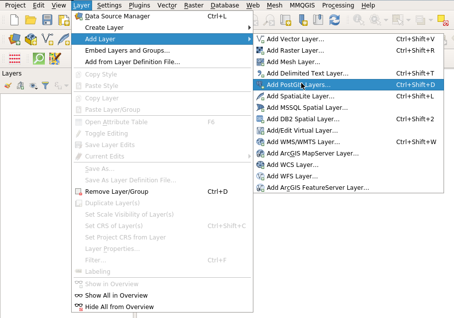This screenshot has height=318, width=454.
Task: Select Add WMS/WMTS Layer menu entry
Action: 303,142
